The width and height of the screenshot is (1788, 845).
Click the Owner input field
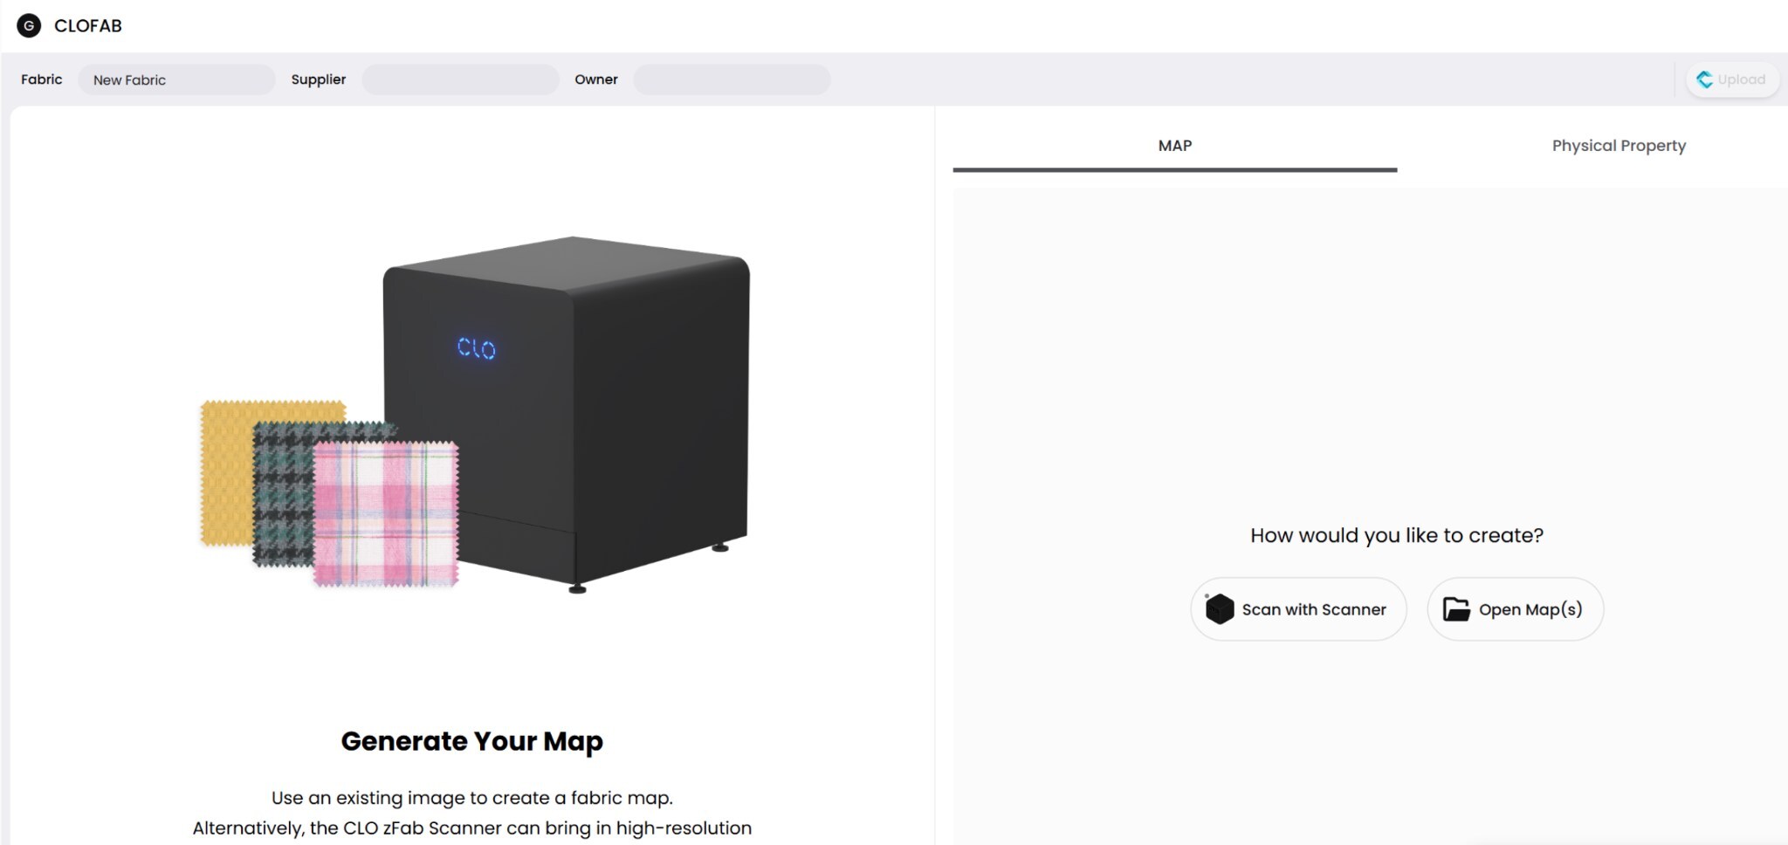click(x=732, y=79)
